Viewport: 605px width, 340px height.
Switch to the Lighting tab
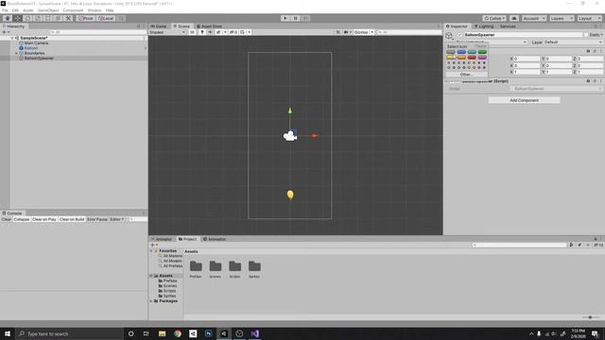pos(484,26)
